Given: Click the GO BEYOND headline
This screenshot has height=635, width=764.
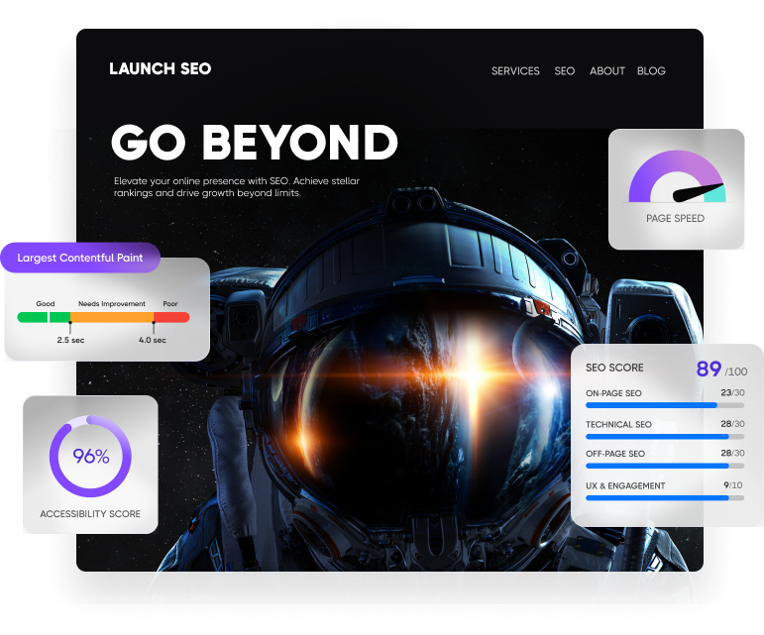Looking at the screenshot, I should coord(255,142).
